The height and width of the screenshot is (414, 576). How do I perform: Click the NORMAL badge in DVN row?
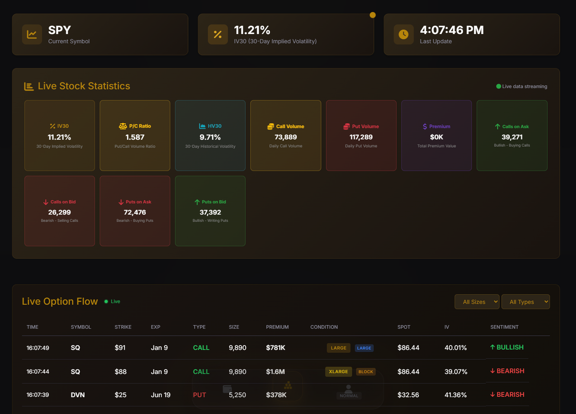tap(349, 396)
